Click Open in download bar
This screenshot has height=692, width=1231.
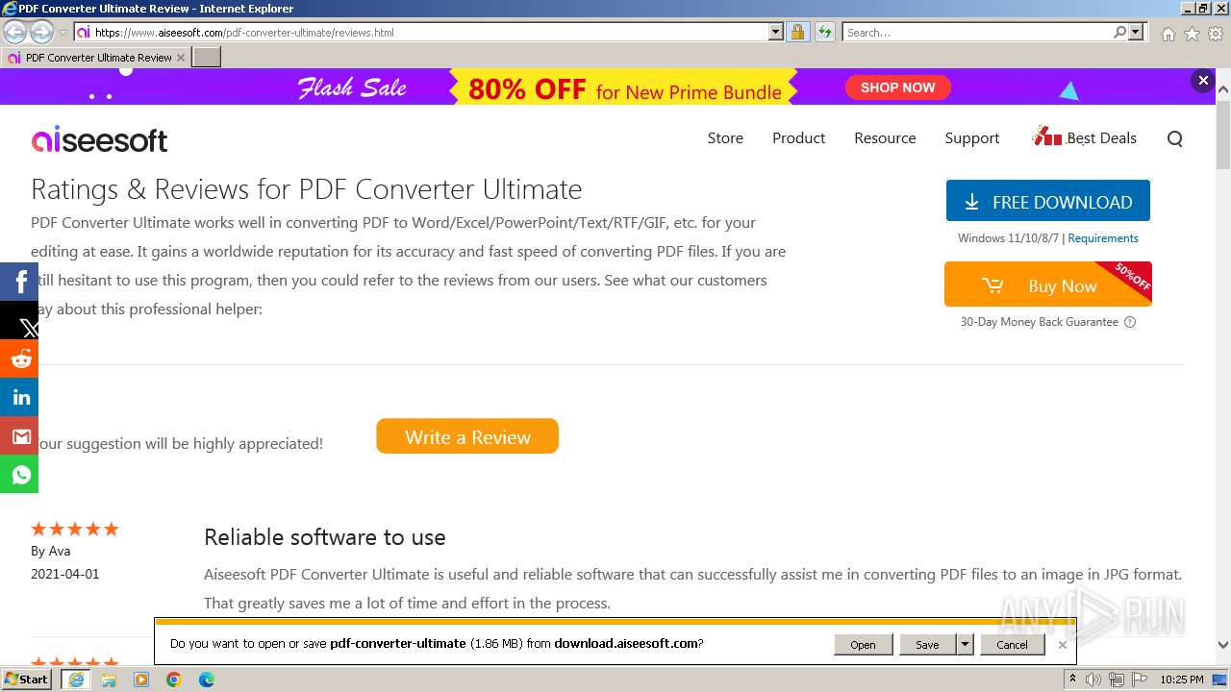pyautogui.click(x=863, y=645)
